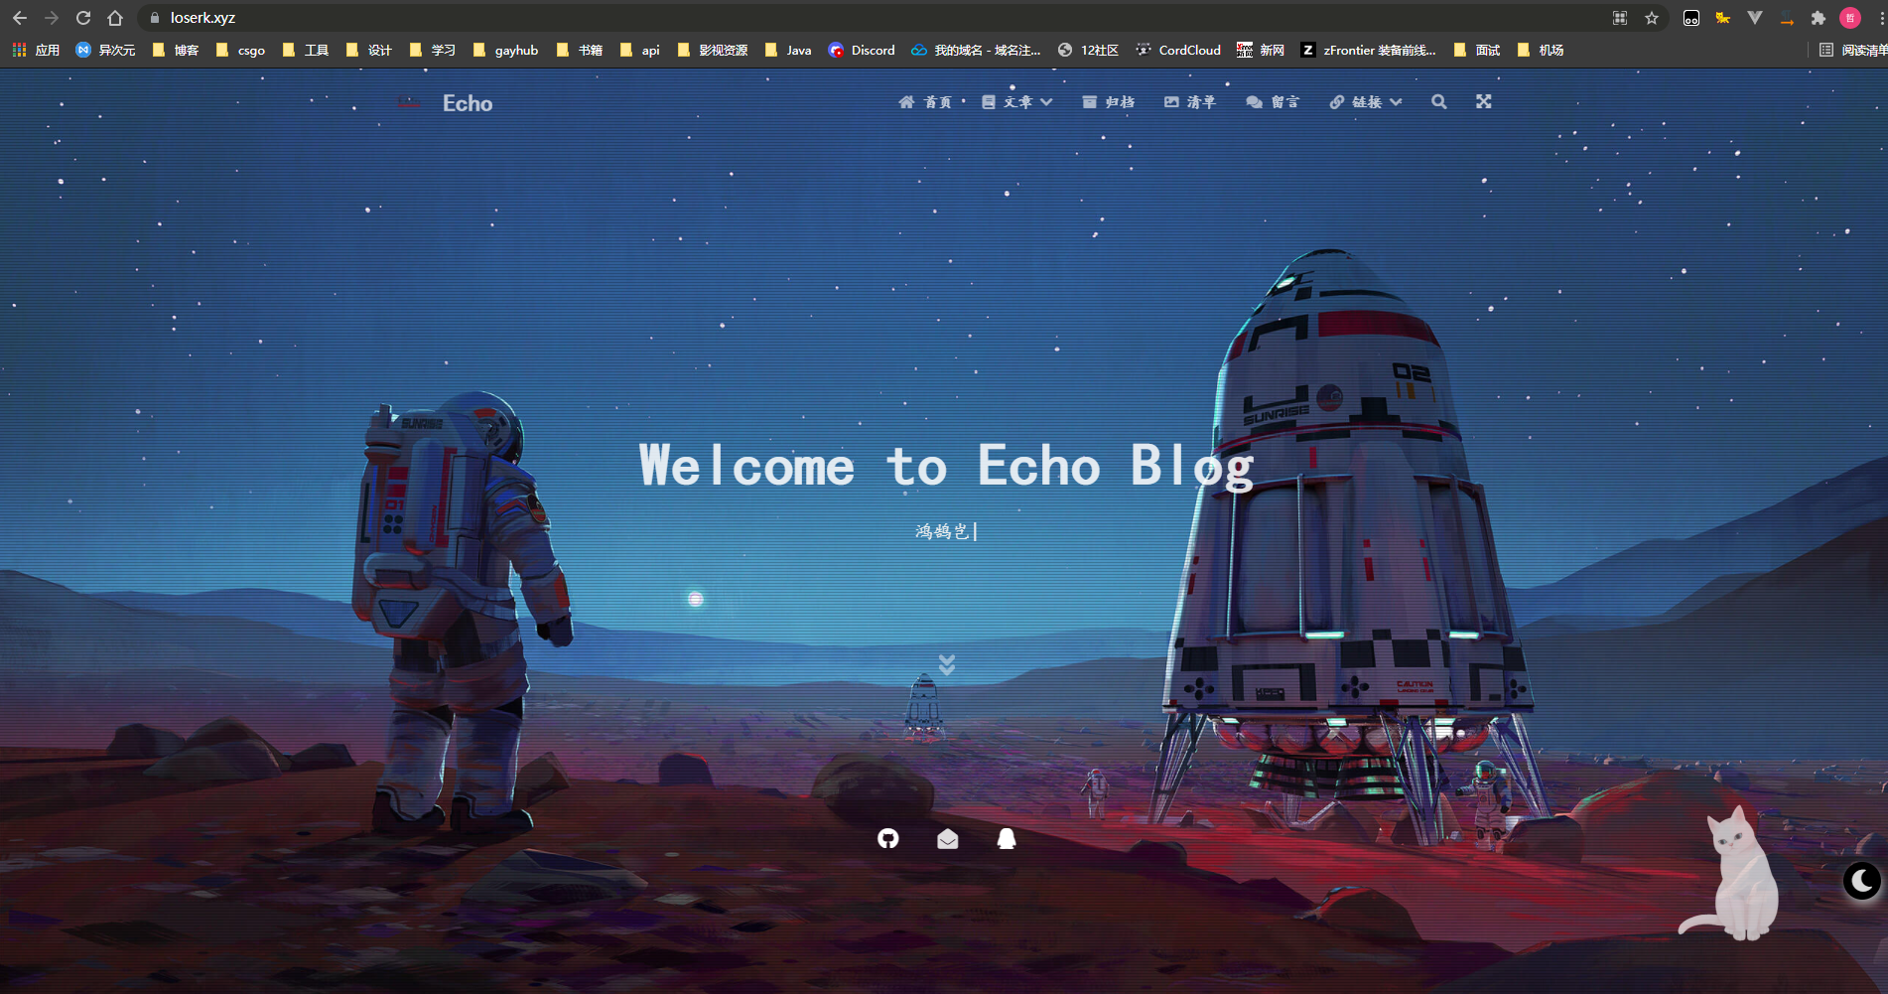1888x994 pixels.
Task: Open the Extensions puzzle menu
Action: tap(1819, 18)
